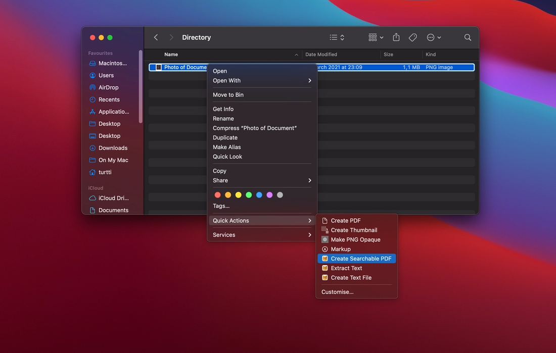
Task: Open the ellipsis action menu dropdown
Action: [x=434, y=37]
